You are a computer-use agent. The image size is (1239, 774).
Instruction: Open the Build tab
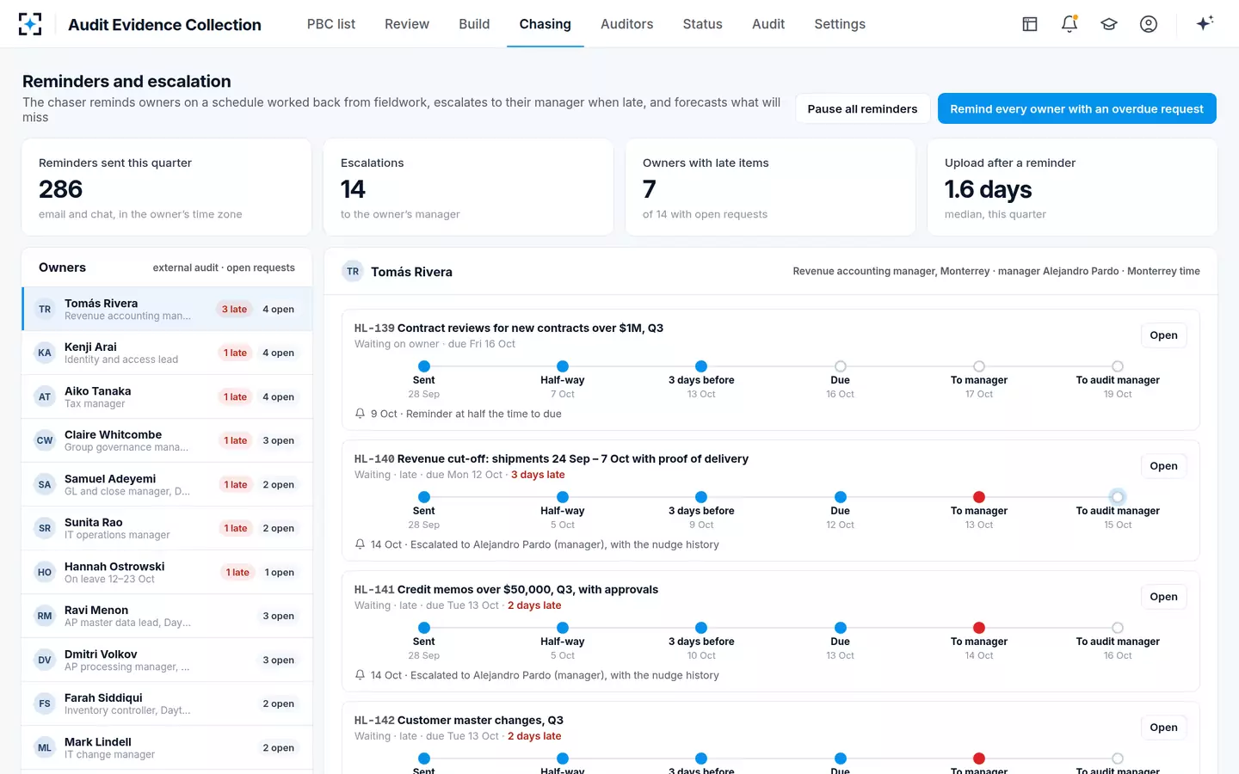point(474,24)
